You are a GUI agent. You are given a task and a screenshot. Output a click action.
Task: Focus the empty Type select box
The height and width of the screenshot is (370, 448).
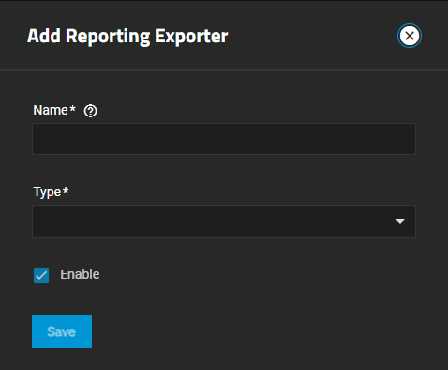click(224, 221)
